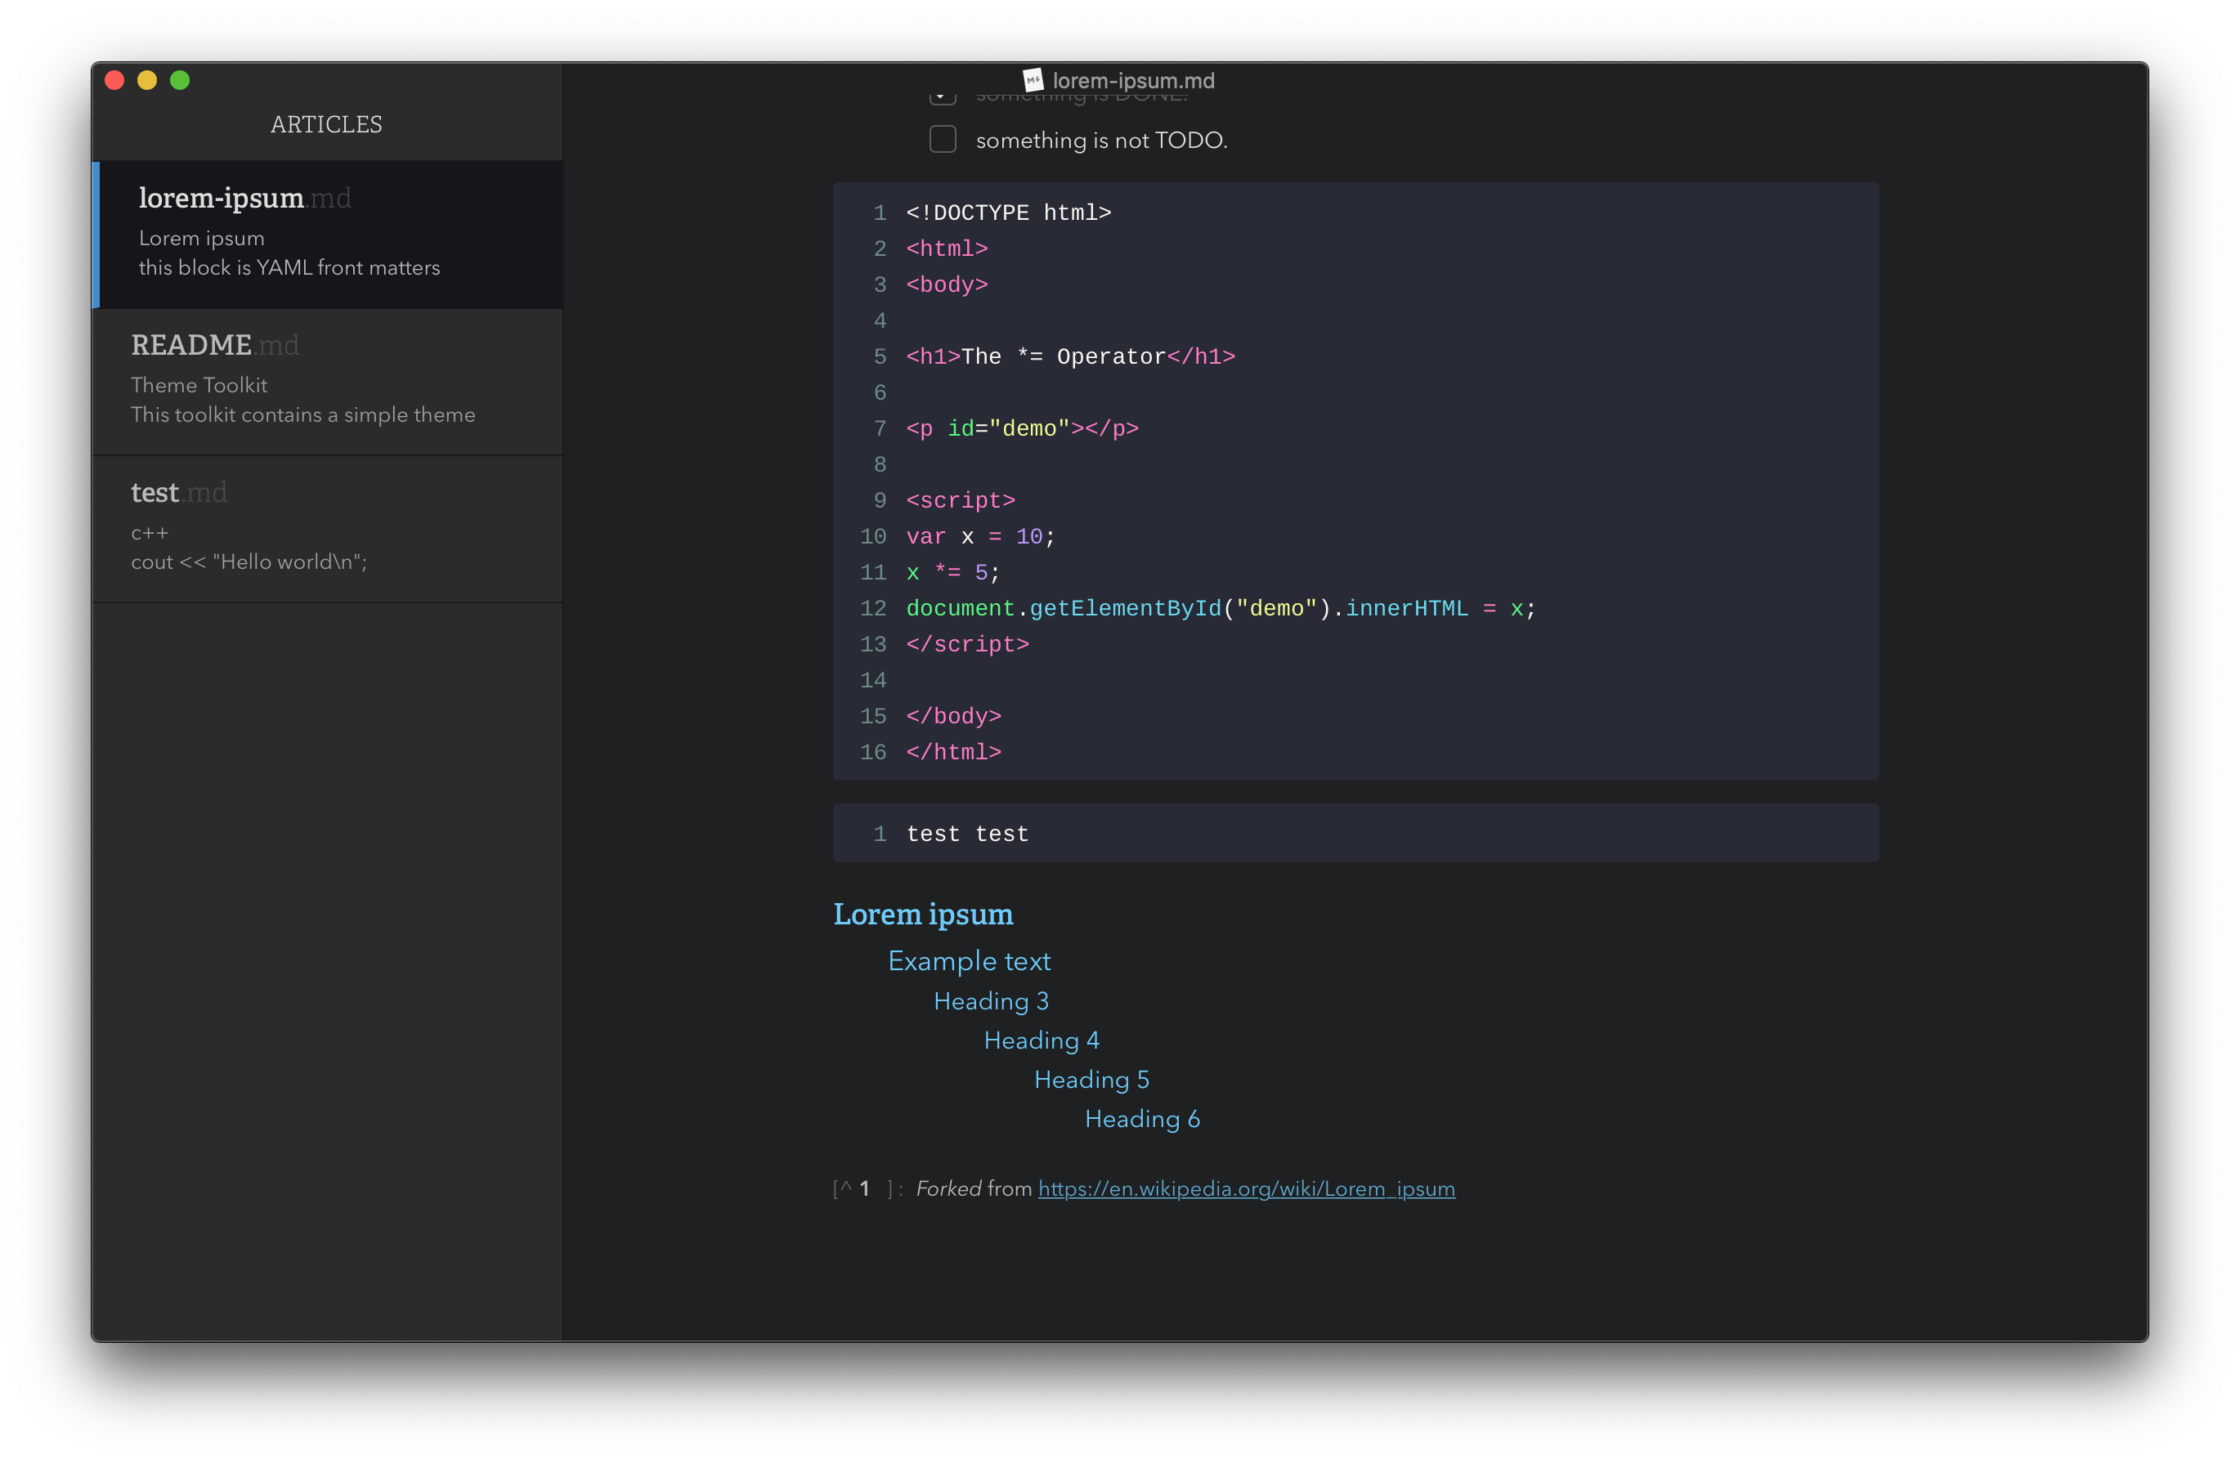Click the ARTICLES sidebar header
Screen dimensions: 2240x1463
(x=325, y=124)
